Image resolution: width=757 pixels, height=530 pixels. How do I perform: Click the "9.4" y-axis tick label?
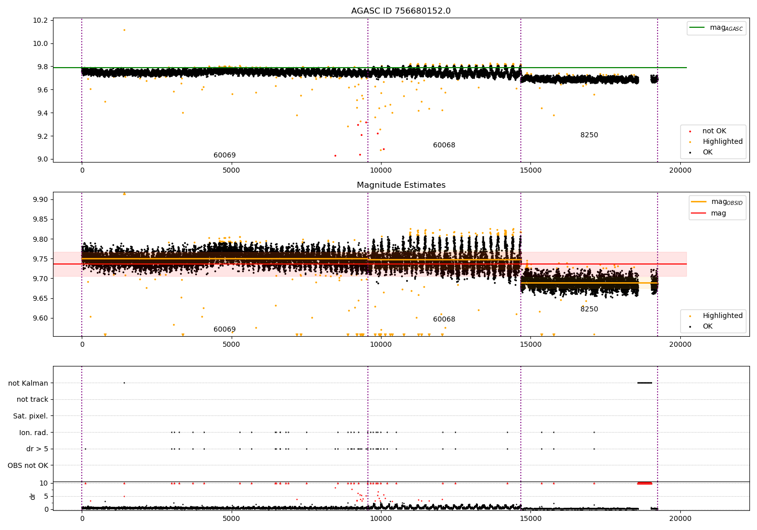click(x=42, y=113)
